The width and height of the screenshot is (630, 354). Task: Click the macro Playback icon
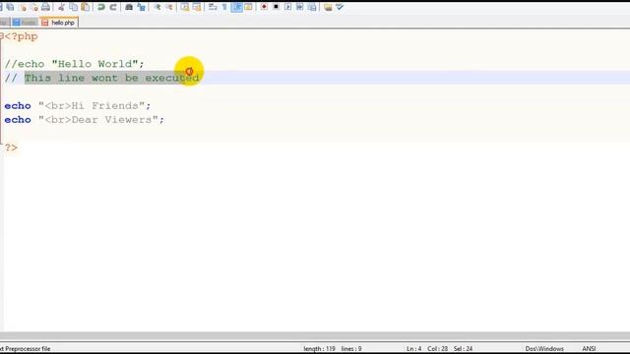click(x=287, y=7)
